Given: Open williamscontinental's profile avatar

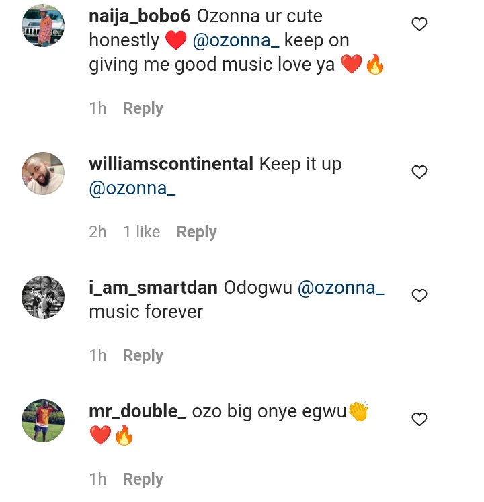Looking at the screenshot, I should (43, 173).
